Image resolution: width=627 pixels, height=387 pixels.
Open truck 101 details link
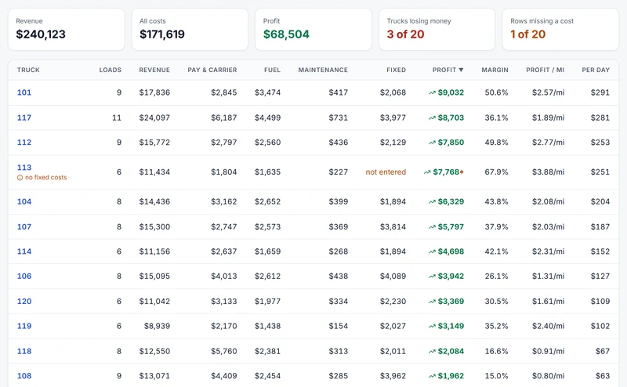[24, 92]
